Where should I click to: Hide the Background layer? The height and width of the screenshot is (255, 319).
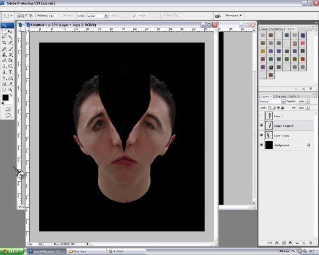click(262, 145)
